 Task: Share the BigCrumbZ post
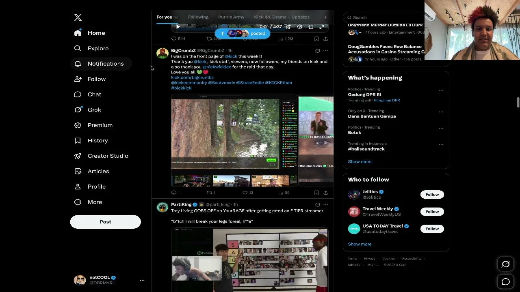pos(325,193)
